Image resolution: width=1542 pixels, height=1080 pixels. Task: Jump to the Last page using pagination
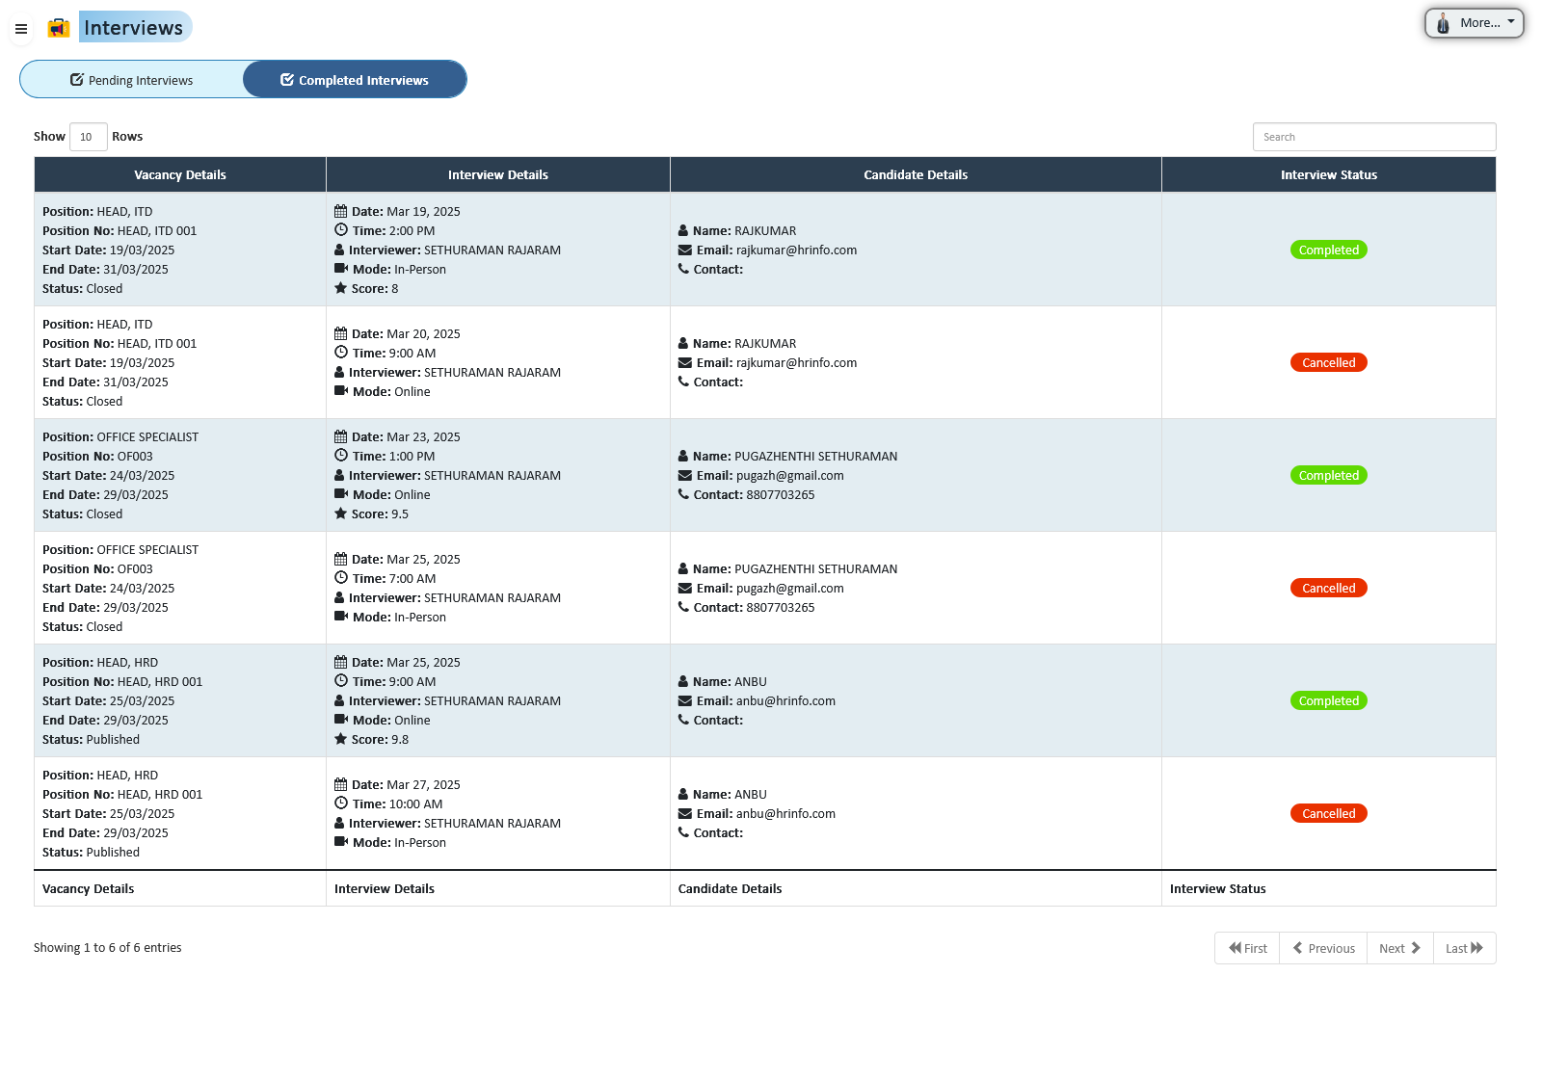click(1464, 948)
